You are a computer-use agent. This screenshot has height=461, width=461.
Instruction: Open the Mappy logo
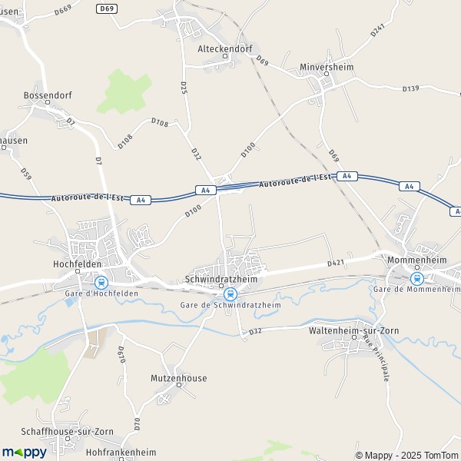tap(25, 453)
